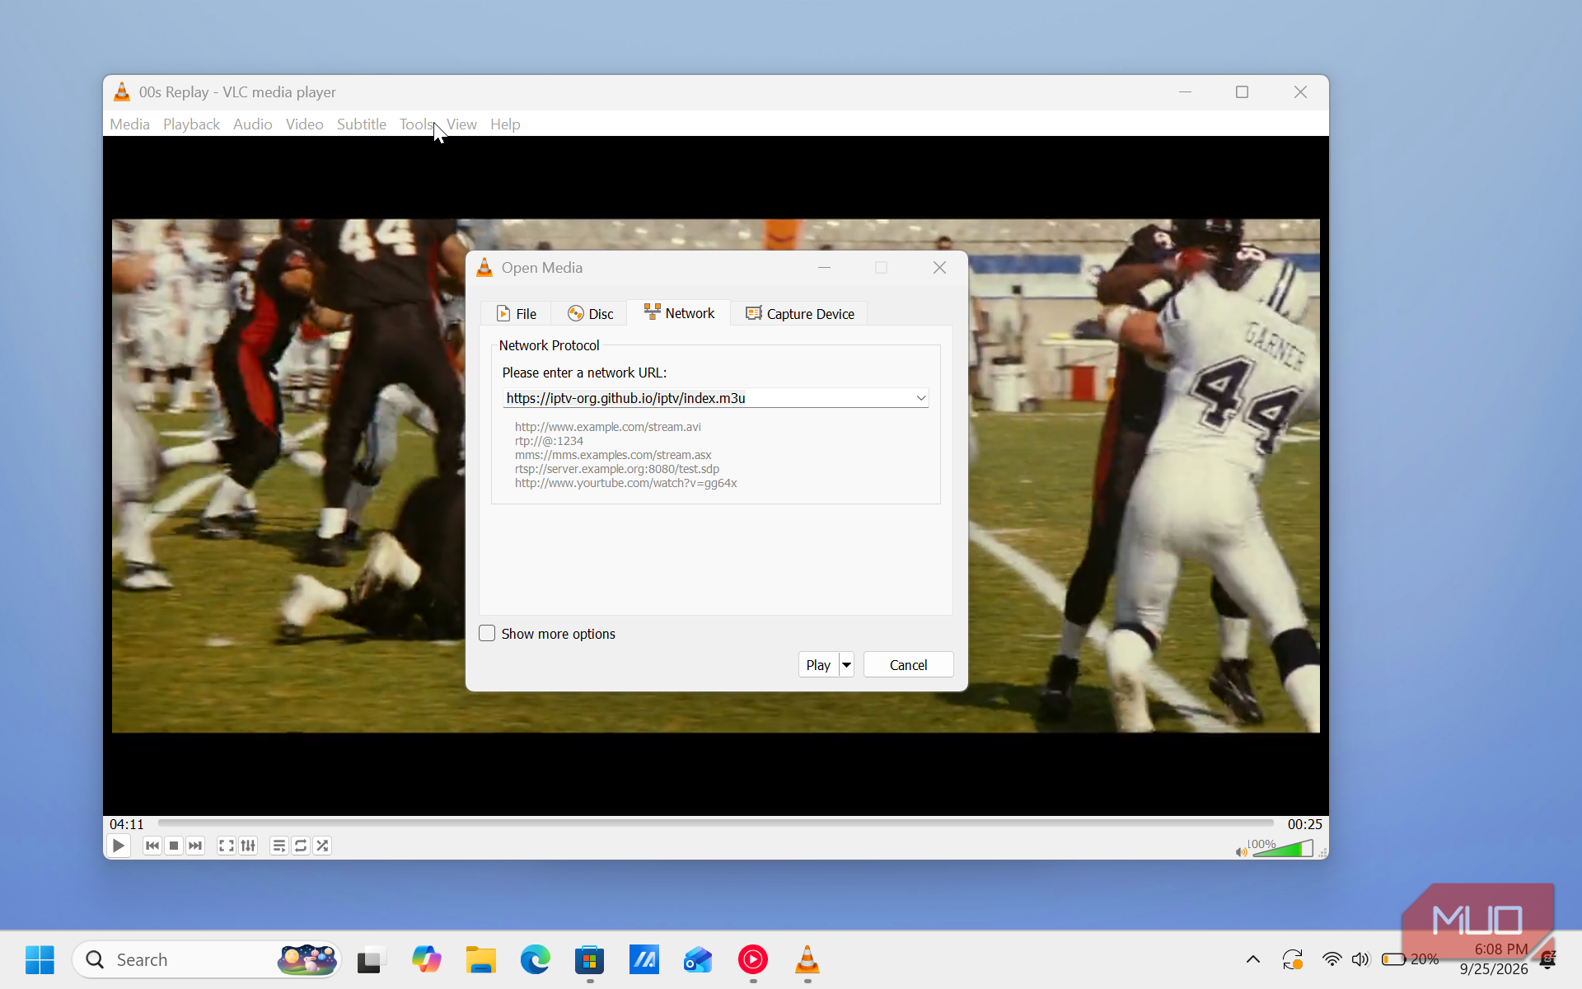Open the Video menu
This screenshot has width=1582, height=989.
pos(304,124)
